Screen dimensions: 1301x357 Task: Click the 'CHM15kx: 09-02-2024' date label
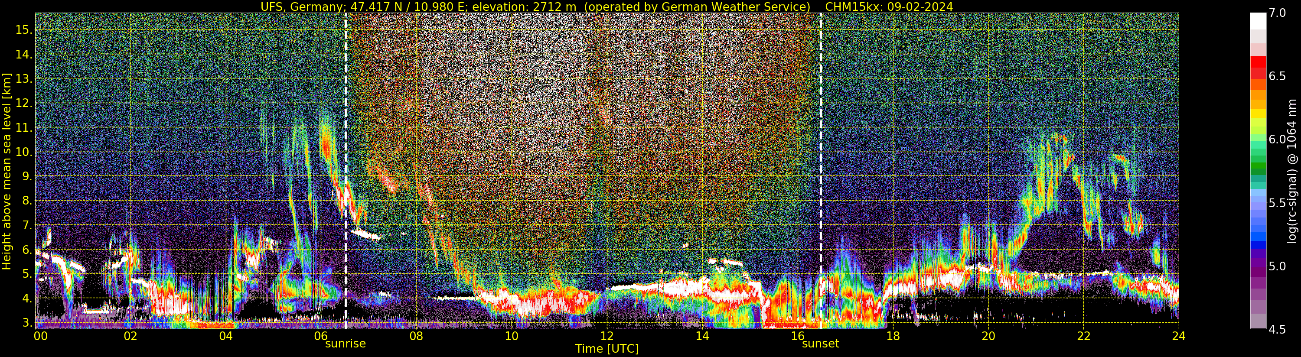coord(889,6)
